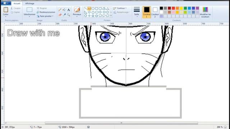Pick the lavender custom color swatch

point(161,16)
